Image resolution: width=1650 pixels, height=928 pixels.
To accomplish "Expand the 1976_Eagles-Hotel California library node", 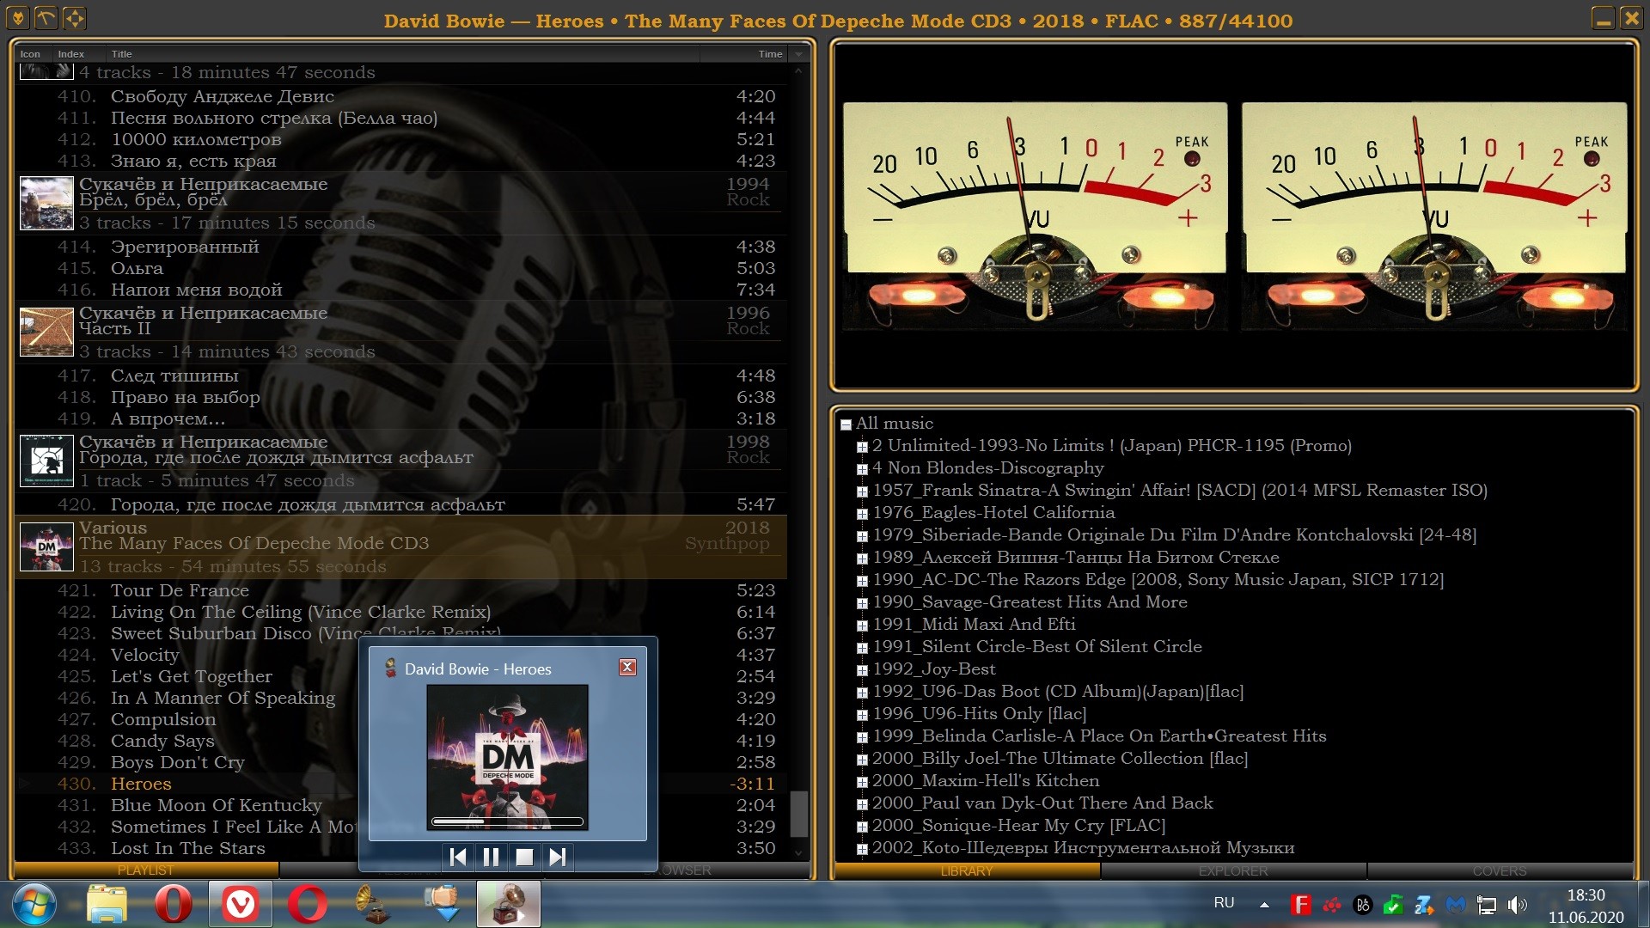I will tap(862, 514).
